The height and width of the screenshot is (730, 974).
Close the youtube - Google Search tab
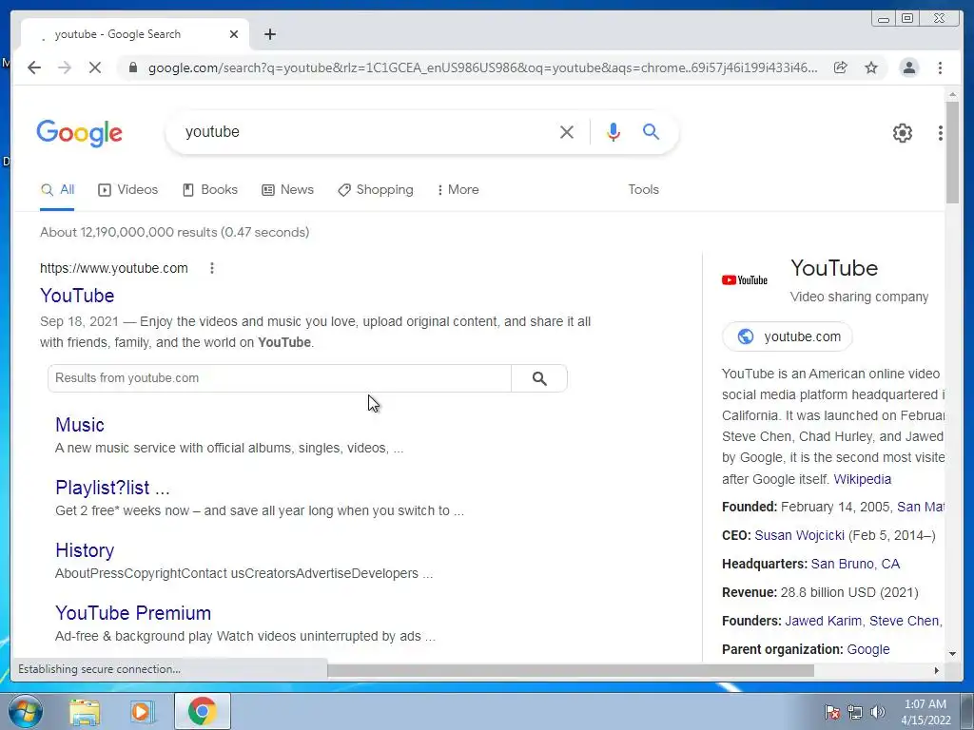coord(234,34)
